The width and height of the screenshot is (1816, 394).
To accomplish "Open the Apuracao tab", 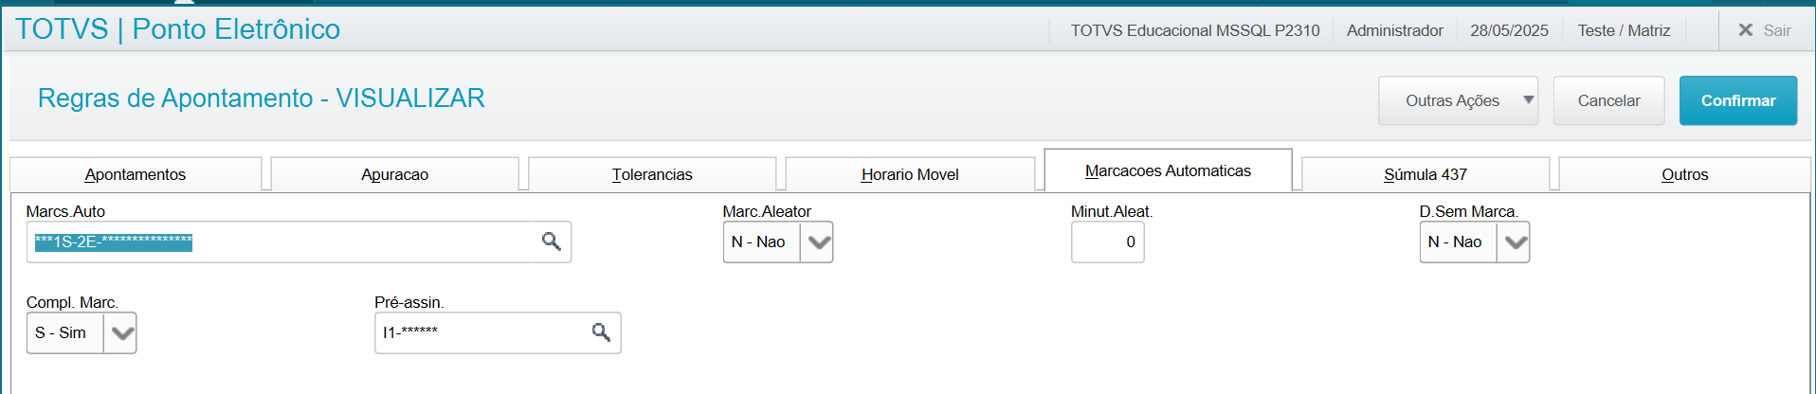I will point(394,174).
